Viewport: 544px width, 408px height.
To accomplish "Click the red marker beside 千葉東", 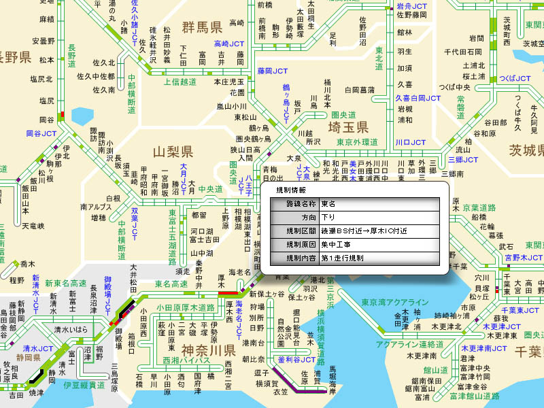I will coord(497,290).
